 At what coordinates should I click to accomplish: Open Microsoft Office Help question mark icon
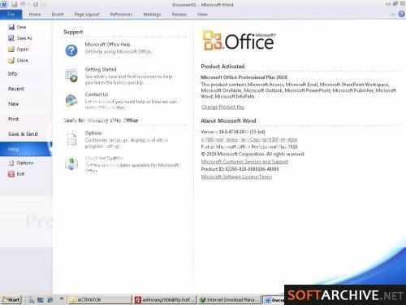[71, 50]
